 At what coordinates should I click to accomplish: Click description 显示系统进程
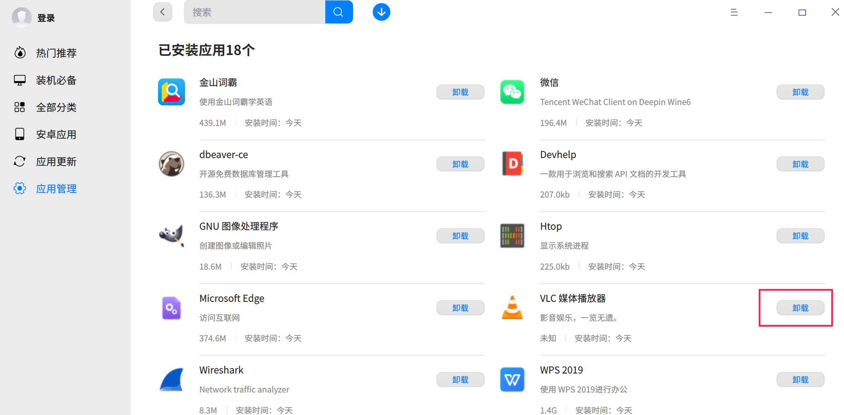tap(564, 246)
